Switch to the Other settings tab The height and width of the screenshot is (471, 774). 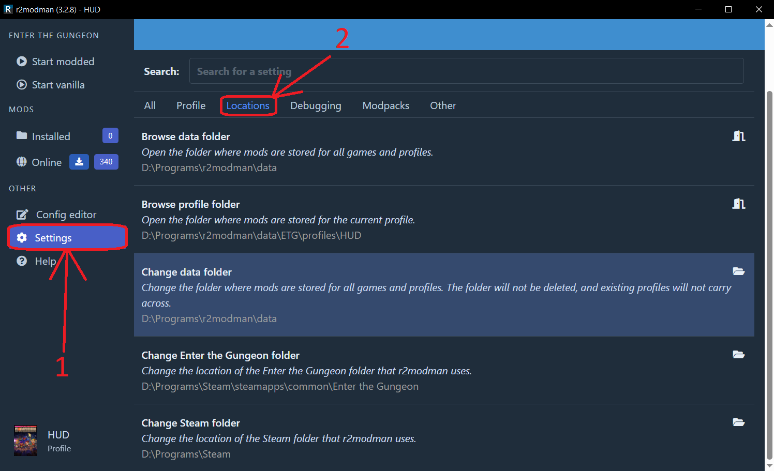point(443,105)
